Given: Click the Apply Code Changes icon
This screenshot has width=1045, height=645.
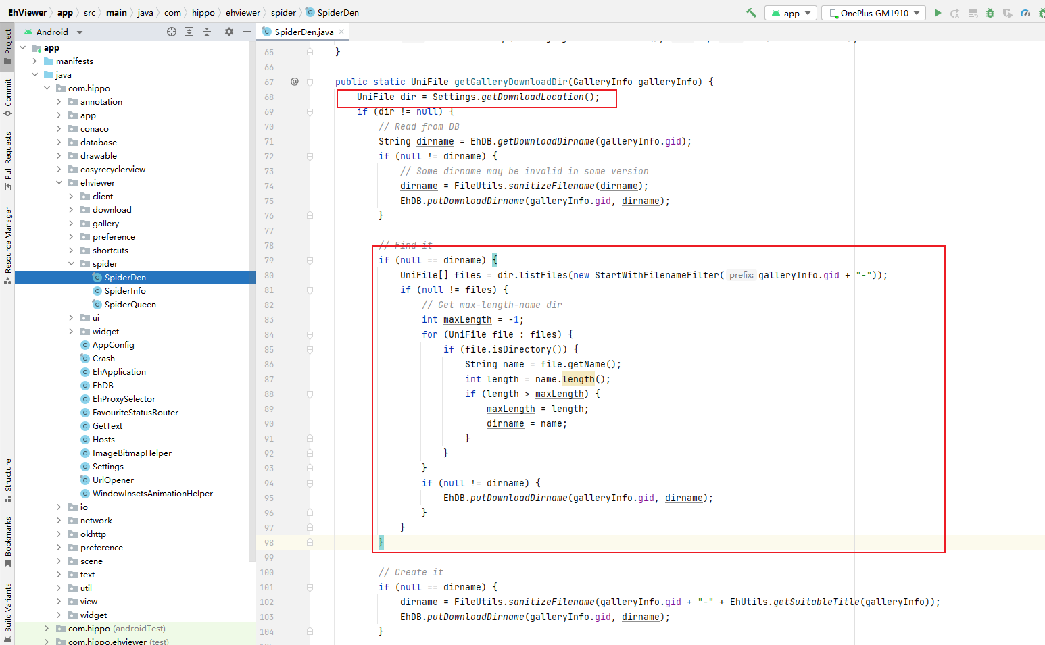Looking at the screenshot, I should 973,13.
